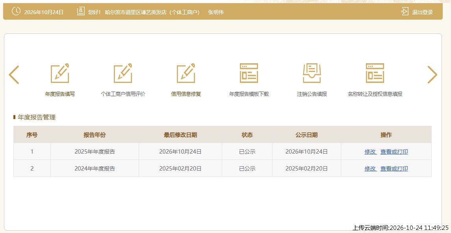
Task: Select the 名称转让及授权信息填报 label
Action: (x=375, y=94)
